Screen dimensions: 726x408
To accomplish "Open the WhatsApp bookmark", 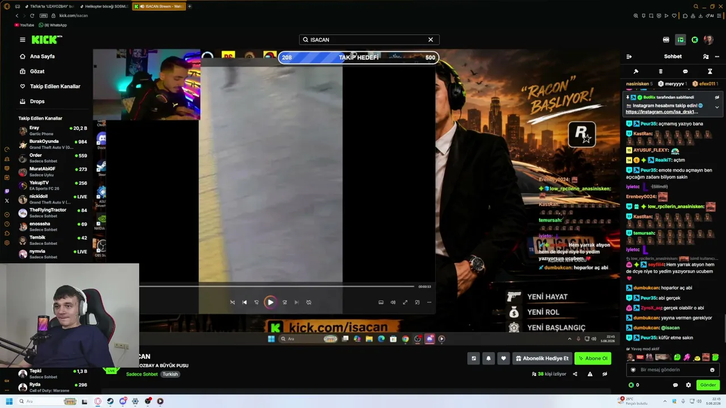I will point(52,25).
